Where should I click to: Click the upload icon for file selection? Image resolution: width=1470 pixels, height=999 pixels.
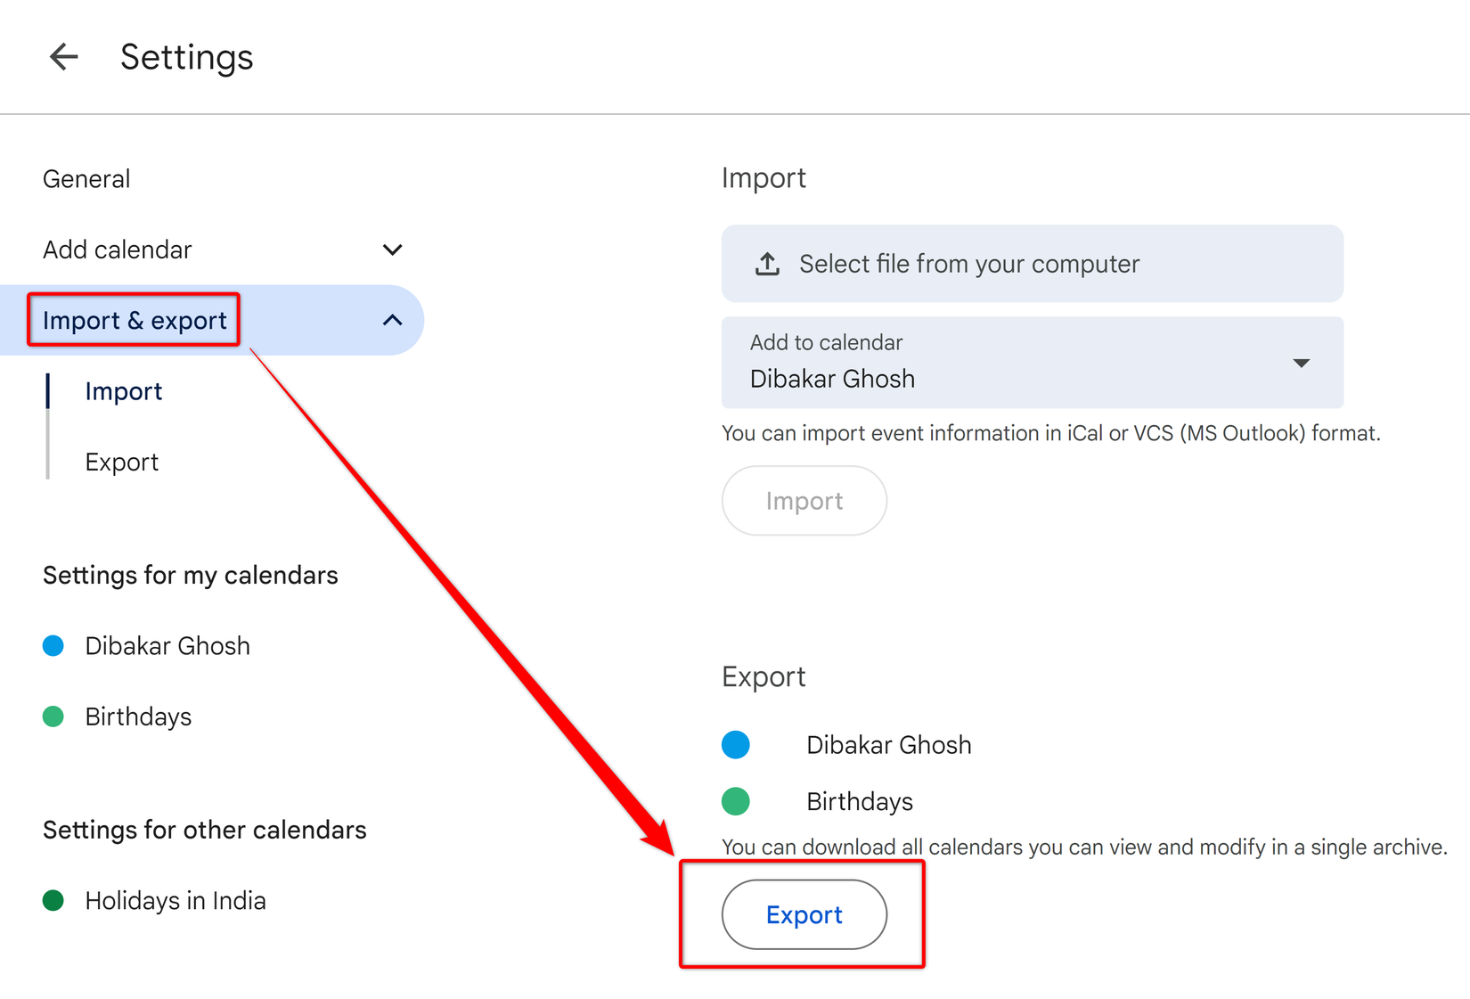pos(767,264)
